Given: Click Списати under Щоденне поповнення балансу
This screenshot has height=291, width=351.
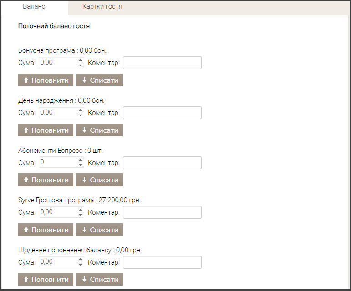Looking at the screenshot, I should [100, 279].
